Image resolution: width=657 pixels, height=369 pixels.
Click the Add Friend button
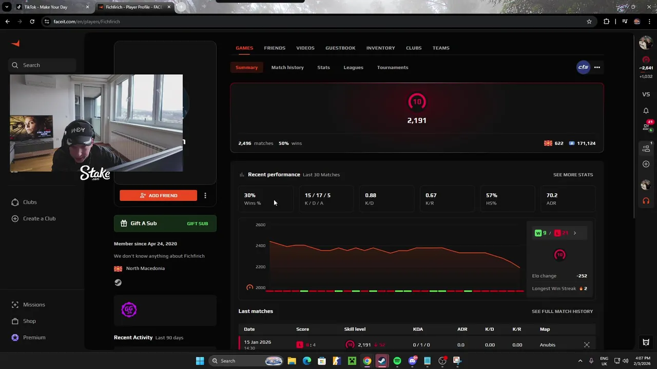click(158, 195)
